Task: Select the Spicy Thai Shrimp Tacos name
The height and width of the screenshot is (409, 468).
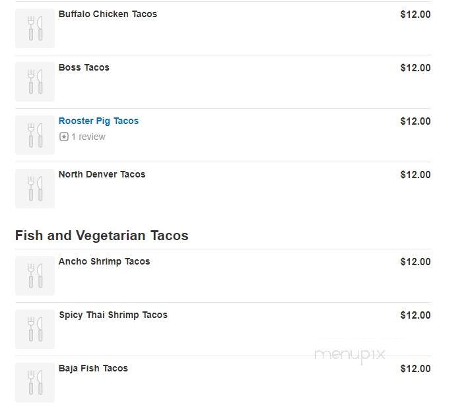Action: pos(113,315)
